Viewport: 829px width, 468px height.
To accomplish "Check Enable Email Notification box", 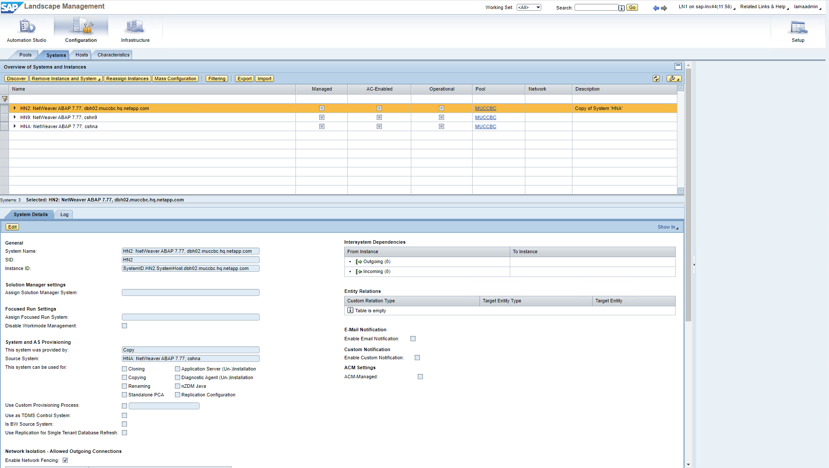I will 413,339.
